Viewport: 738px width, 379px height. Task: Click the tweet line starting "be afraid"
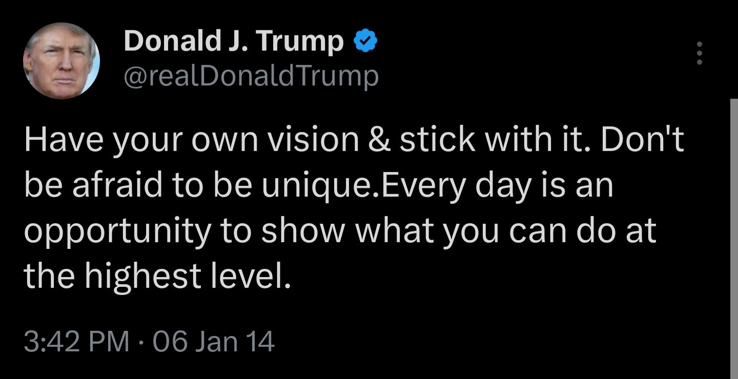318,186
